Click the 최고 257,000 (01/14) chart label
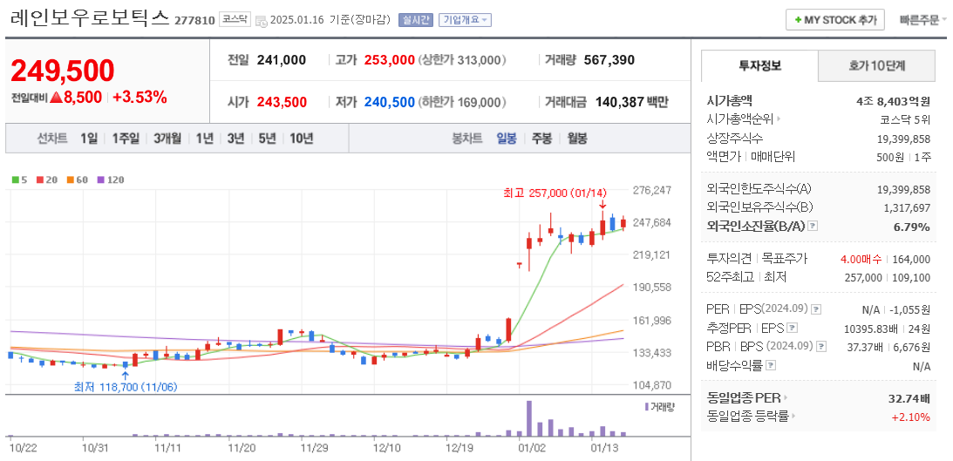The width and height of the screenshot is (953, 461). [555, 193]
